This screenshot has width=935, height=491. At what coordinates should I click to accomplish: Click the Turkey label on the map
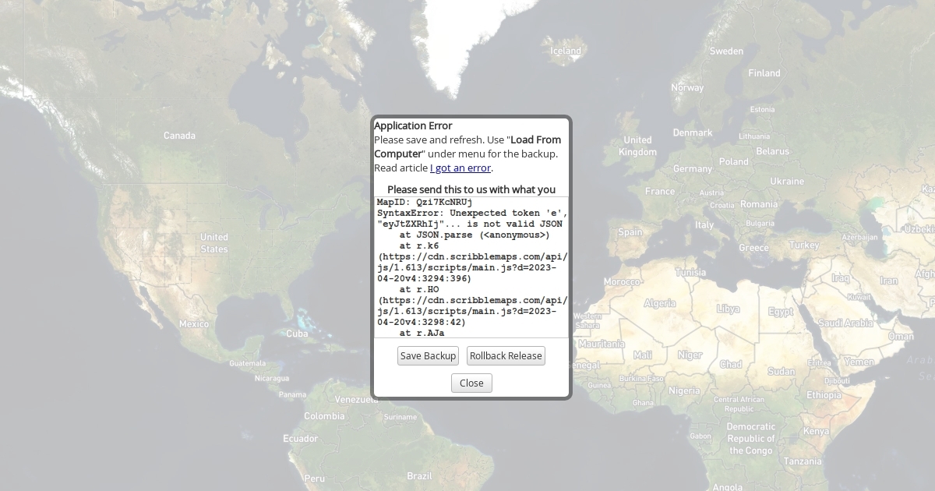click(804, 245)
